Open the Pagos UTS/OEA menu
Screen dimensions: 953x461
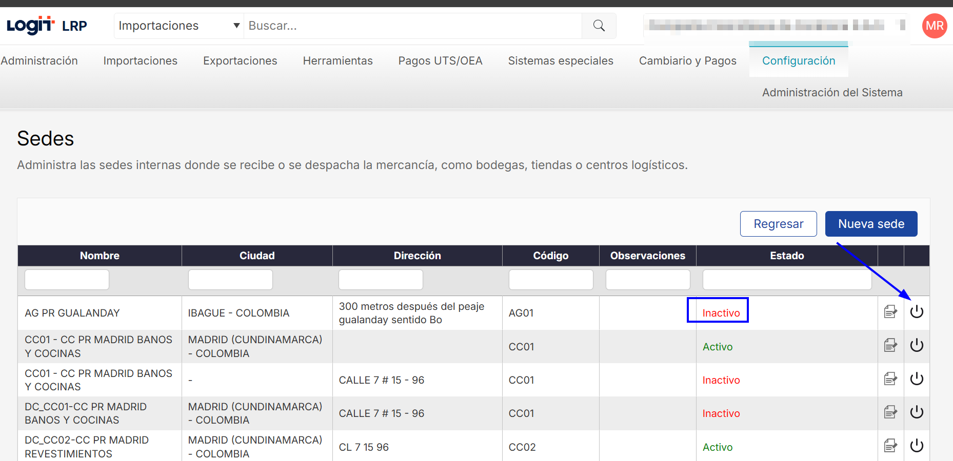[x=440, y=60]
